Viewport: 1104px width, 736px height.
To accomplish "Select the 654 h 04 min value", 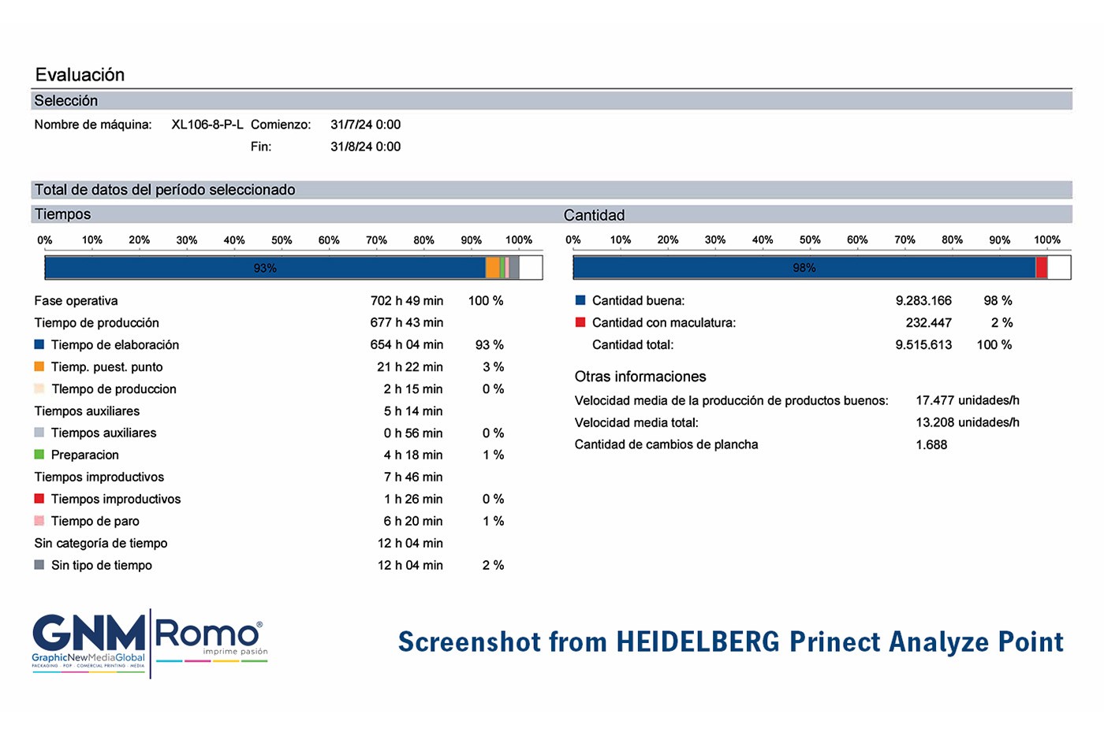I will pyautogui.click(x=407, y=345).
